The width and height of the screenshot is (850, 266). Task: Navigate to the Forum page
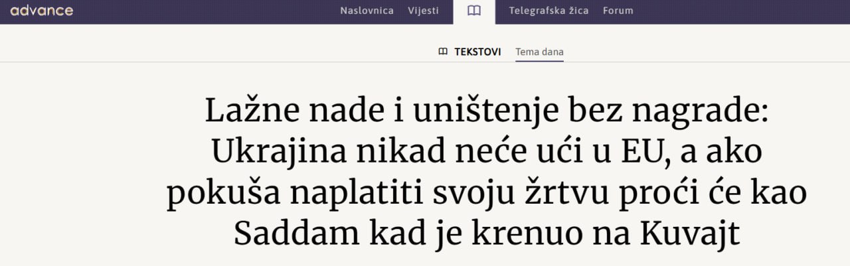point(618,11)
